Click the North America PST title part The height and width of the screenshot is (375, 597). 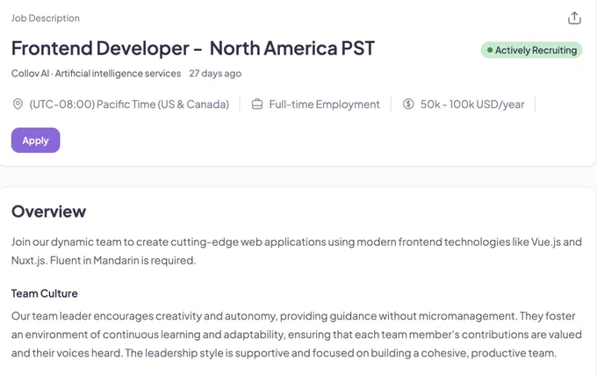pyautogui.click(x=292, y=48)
